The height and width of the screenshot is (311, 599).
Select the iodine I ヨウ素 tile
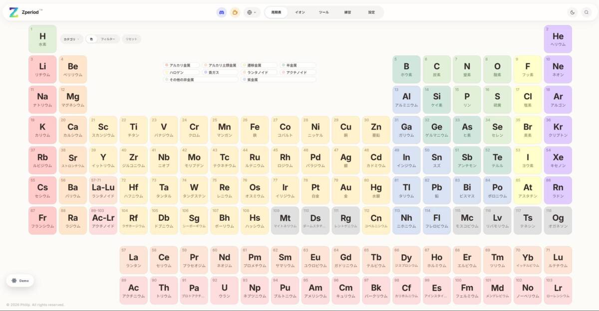coord(528,160)
